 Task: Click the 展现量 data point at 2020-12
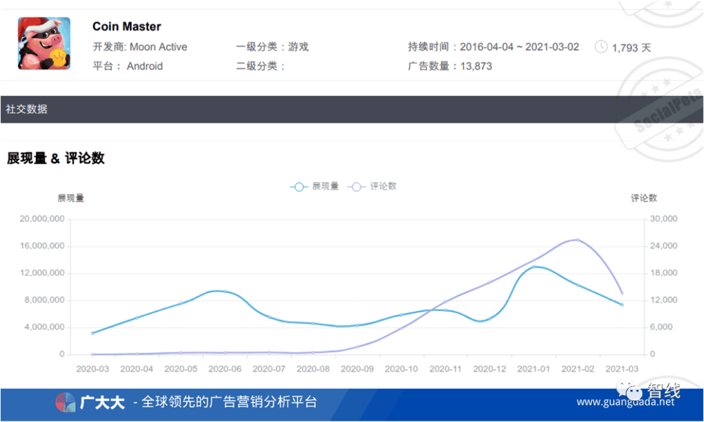489,320
